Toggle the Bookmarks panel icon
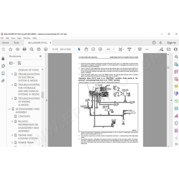 pos(3,73)
